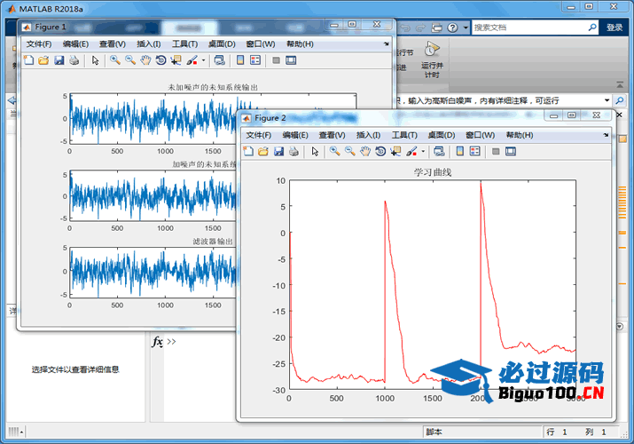The image size is (634, 444).
Task: Click Save icon in Figure 2 toolbar
Action: (x=278, y=151)
